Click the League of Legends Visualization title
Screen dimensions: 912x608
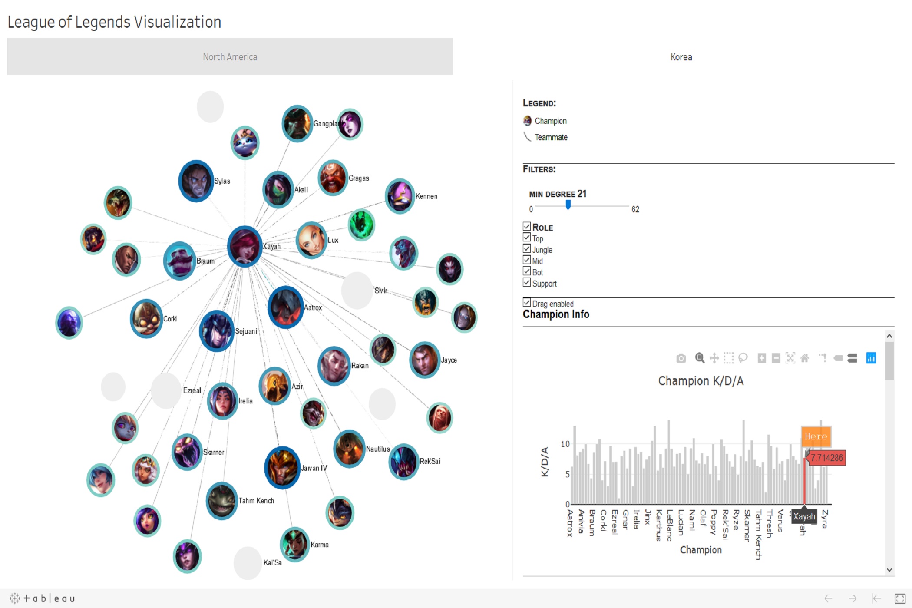[x=114, y=22]
